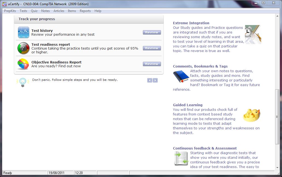282x177 pixels.
Task: Review the Test history
Action: click(x=152, y=32)
